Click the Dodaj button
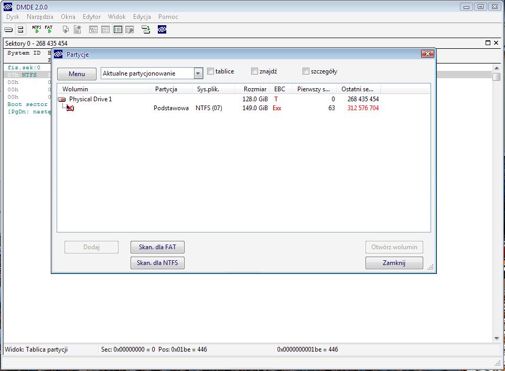505x371 pixels. (91, 247)
